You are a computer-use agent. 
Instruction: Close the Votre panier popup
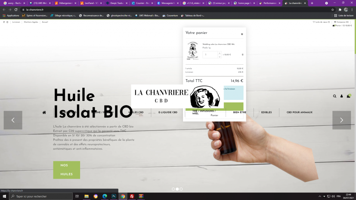242,34
